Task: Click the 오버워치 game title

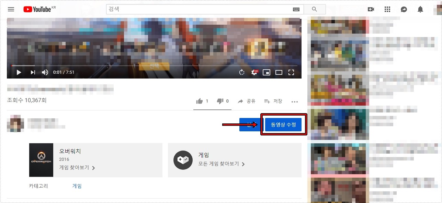Action: pyautogui.click(x=70, y=151)
